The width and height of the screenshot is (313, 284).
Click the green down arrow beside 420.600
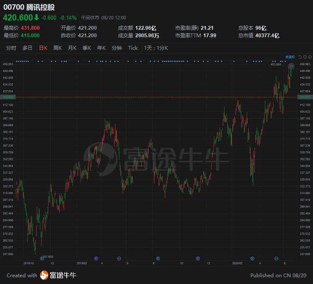coord(36,17)
